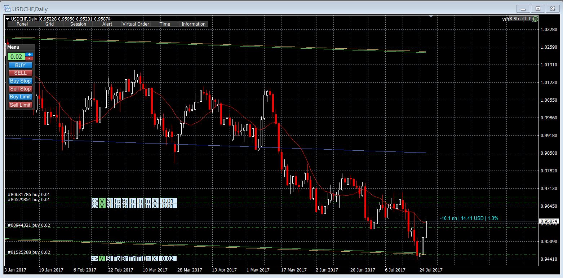Place a Sell Limit order
The width and height of the screenshot is (563, 278).
coord(21,105)
